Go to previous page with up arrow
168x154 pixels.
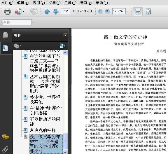click(x=47, y=11)
